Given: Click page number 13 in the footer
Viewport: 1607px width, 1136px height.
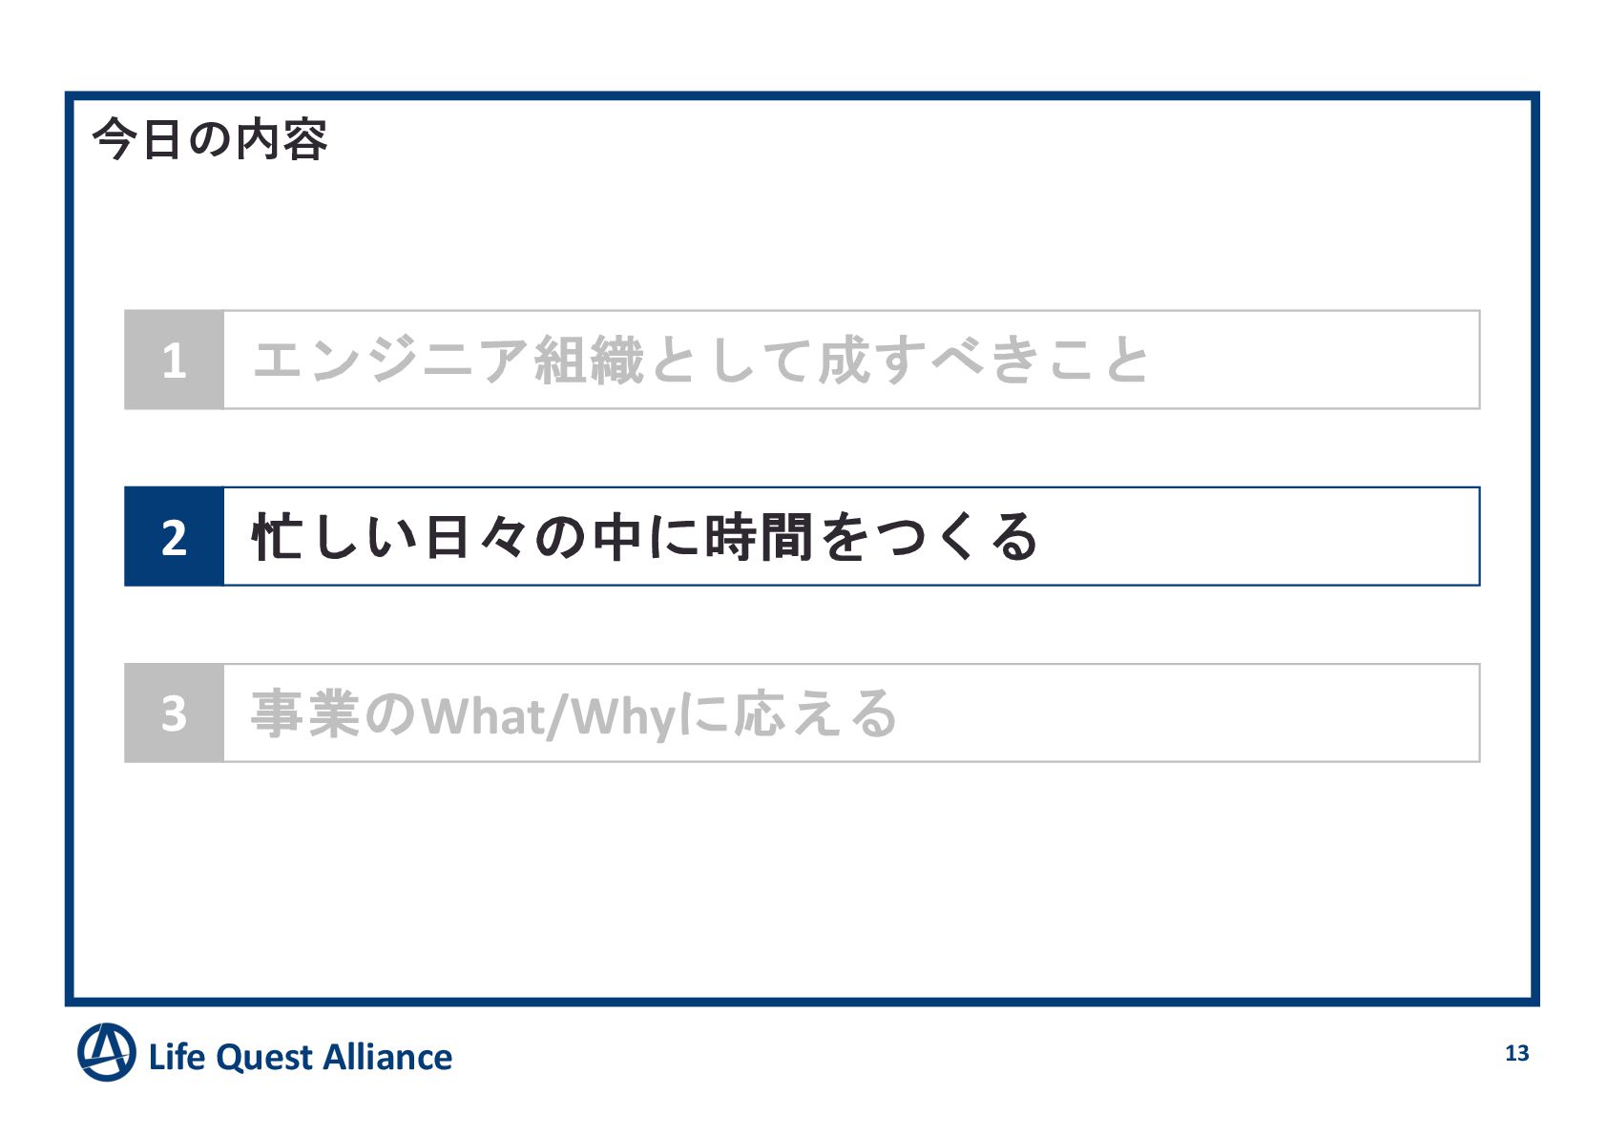Looking at the screenshot, I should click(1516, 1053).
